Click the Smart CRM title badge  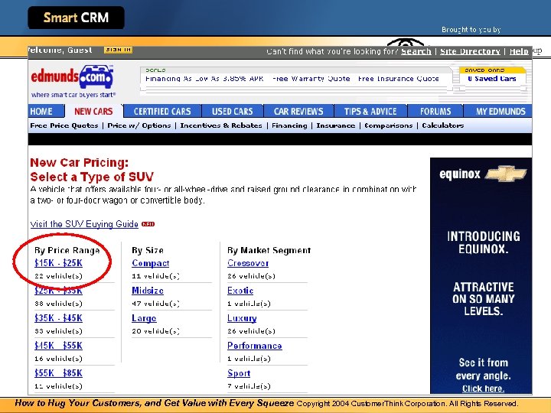click(x=76, y=18)
